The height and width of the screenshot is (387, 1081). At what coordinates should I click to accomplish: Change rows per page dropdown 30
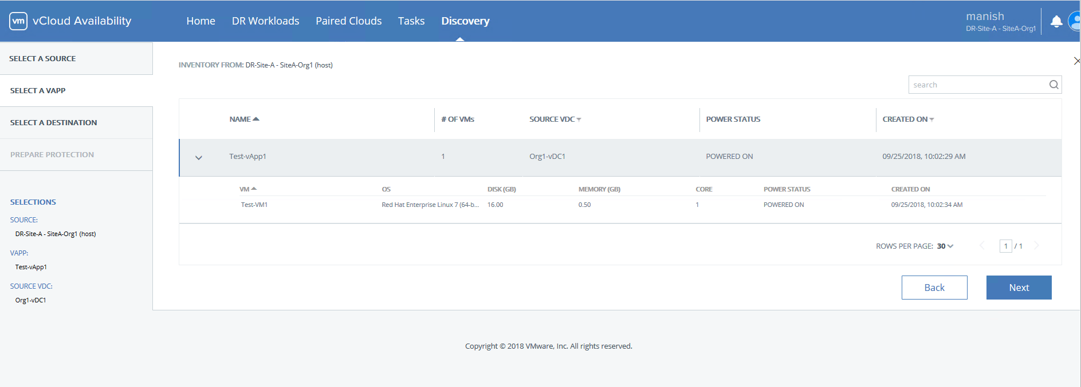pos(945,246)
